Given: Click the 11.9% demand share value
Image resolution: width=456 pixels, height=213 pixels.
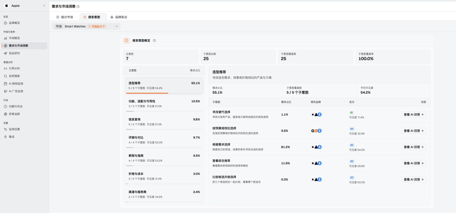Looking at the screenshot, I should 286,163.
